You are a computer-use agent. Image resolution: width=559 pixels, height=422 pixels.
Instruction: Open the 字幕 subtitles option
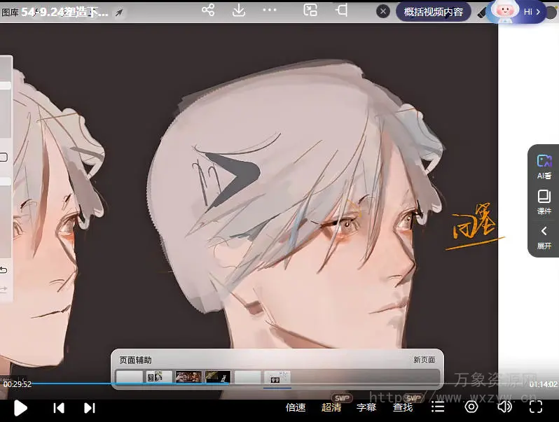click(366, 407)
